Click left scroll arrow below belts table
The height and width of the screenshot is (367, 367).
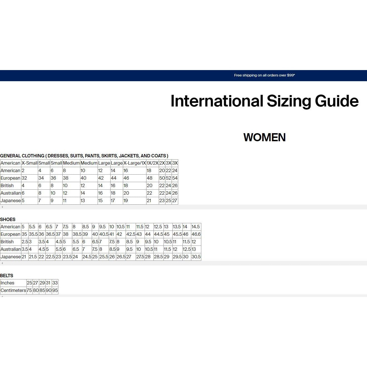click(x=2, y=296)
